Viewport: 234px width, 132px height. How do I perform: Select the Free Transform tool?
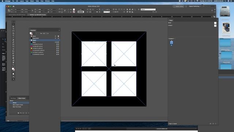coord(13,51)
